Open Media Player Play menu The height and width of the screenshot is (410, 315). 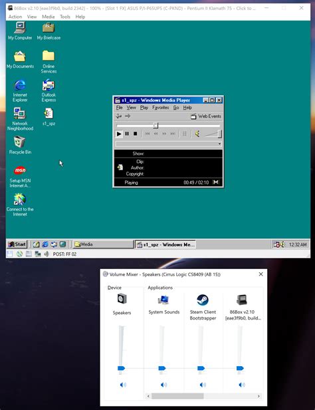click(144, 107)
